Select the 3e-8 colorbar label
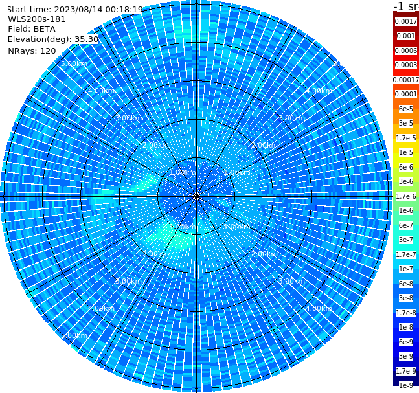Screen dimensions: 419x393 (406, 298)
